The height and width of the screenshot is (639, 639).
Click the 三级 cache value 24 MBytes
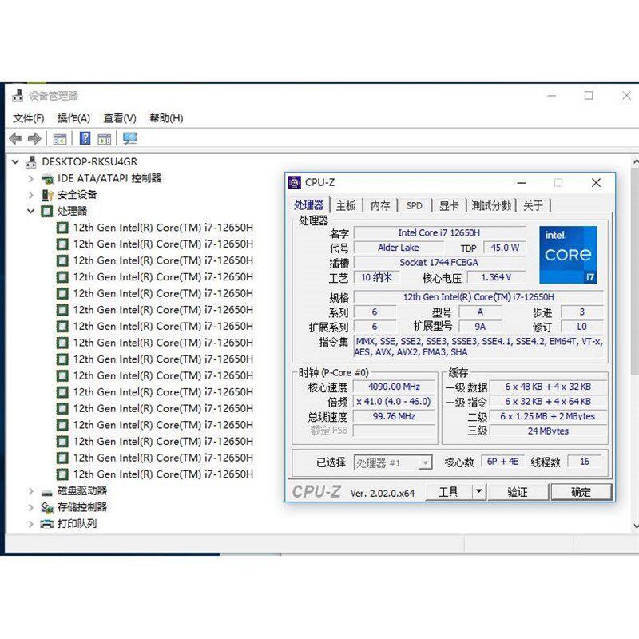tap(548, 431)
